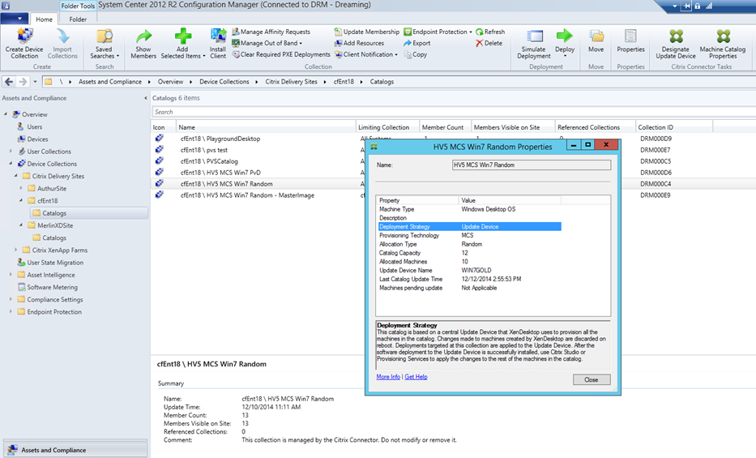The height and width of the screenshot is (458, 756).
Task: Switch to the Folder ribbon tab
Action: [78, 19]
